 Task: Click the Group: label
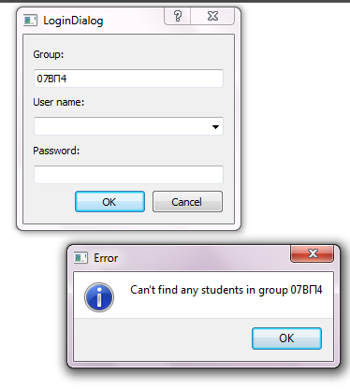[x=49, y=54]
